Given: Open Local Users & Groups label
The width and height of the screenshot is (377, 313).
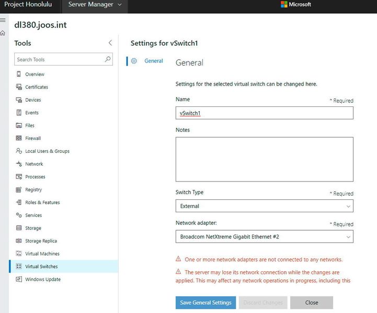Looking at the screenshot, I should [x=47, y=151].
